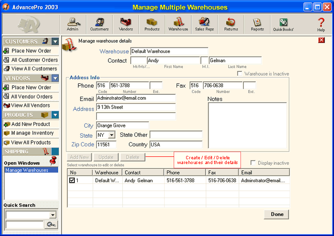Toggle the Display inactive checkbox
334x236 pixels.
253,163
